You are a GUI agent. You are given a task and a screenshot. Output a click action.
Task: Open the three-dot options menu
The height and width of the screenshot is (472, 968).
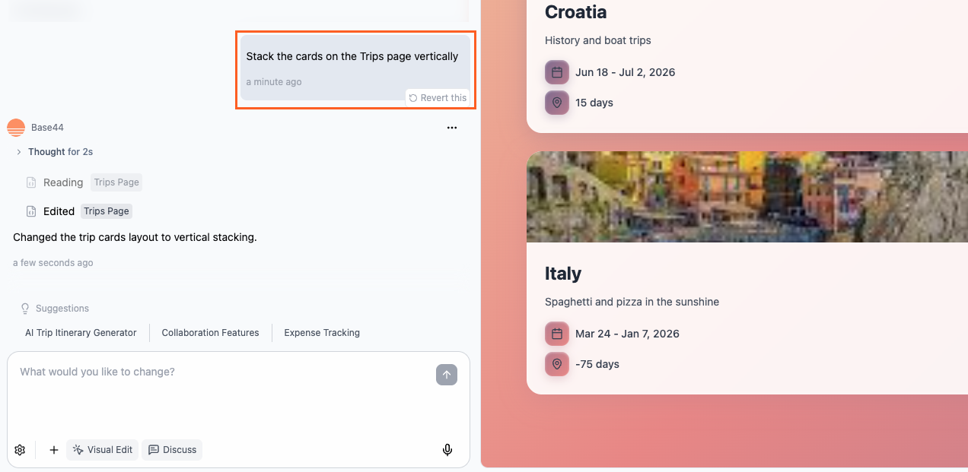[x=452, y=127]
